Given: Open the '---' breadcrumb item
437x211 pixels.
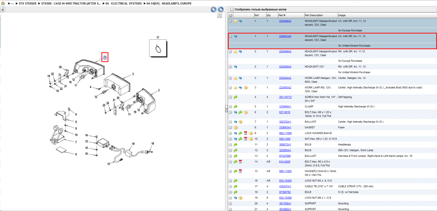Looking at the screenshot, I should (12, 3).
